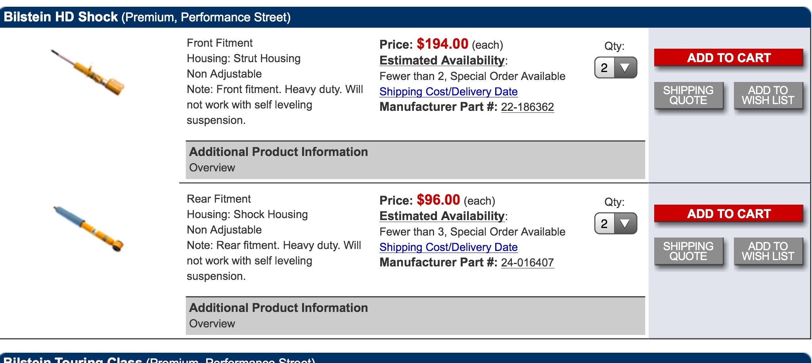Image resolution: width=812 pixels, height=363 pixels.
Task: Click the Bilstein Touring Class section header
Action: [x=159, y=359]
